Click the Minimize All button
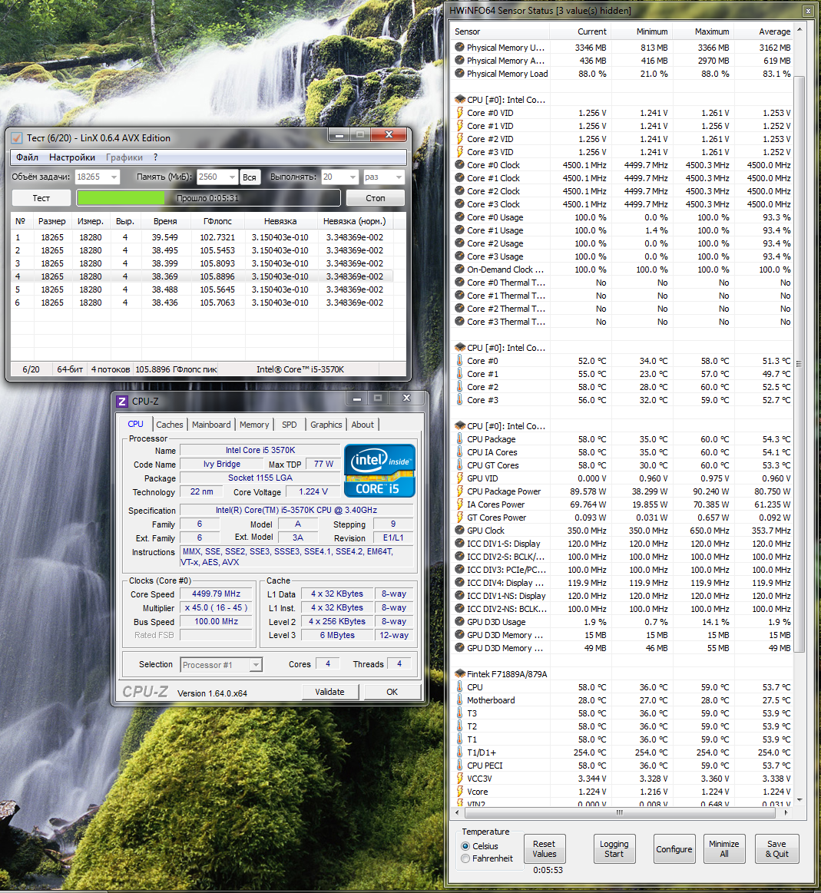 click(x=724, y=848)
